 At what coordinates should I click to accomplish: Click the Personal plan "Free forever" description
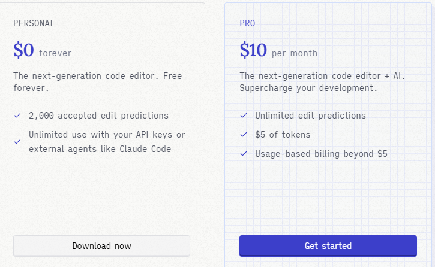97,82
